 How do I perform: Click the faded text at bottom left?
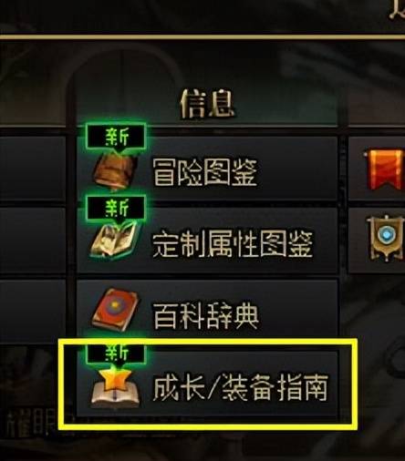pyautogui.click(x=30, y=422)
